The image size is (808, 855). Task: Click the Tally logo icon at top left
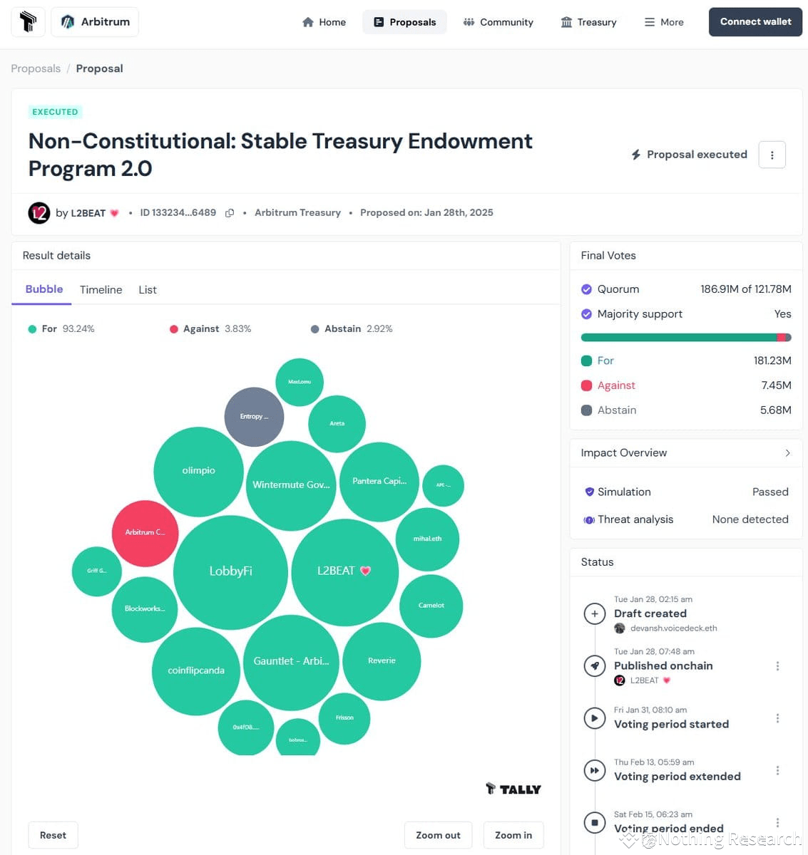point(29,22)
